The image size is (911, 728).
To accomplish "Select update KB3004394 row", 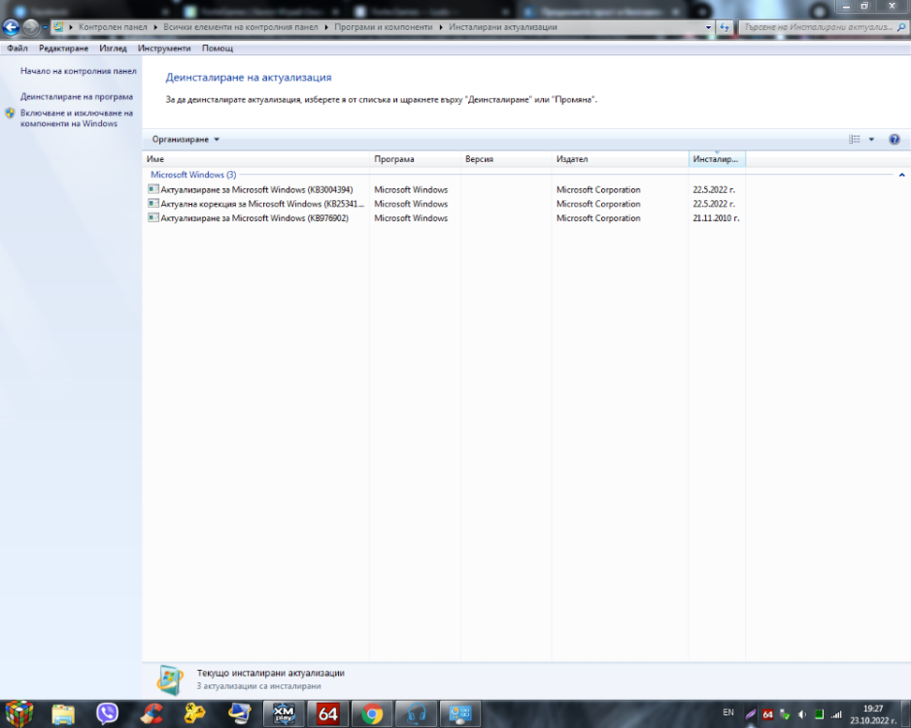I will [x=444, y=190].
